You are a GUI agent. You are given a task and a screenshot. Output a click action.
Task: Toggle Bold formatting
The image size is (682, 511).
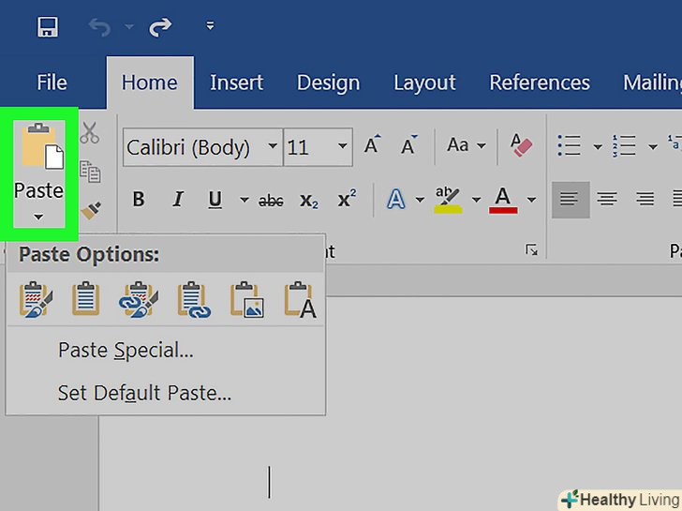click(x=139, y=200)
